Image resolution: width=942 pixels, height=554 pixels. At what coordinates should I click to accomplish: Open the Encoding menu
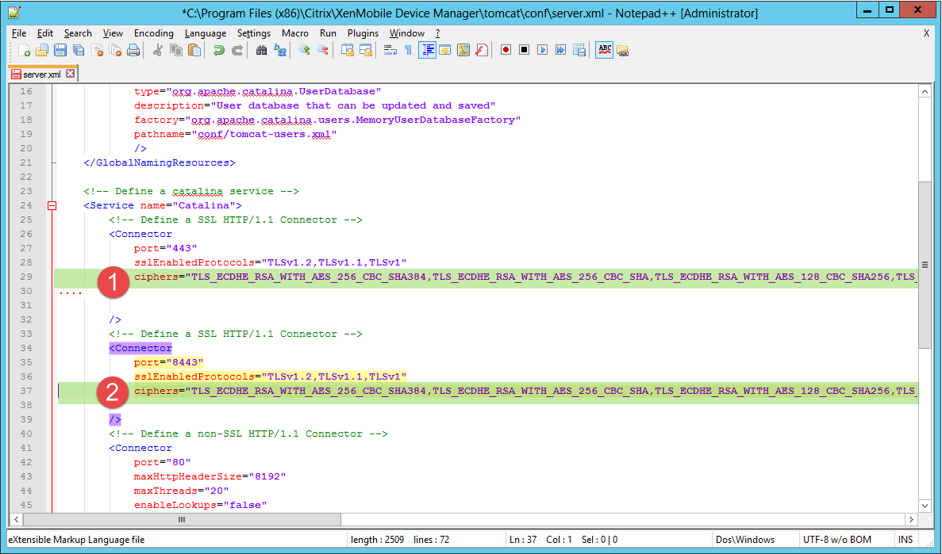pyautogui.click(x=154, y=33)
